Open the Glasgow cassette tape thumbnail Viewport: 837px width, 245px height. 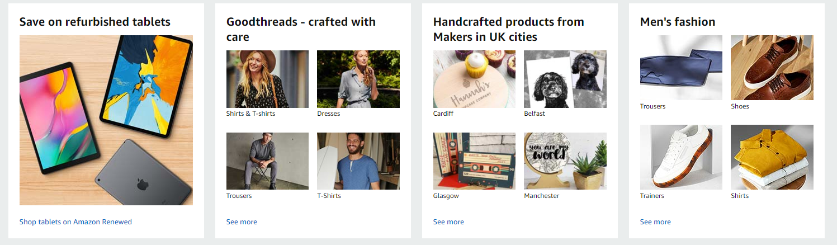pyautogui.click(x=474, y=161)
